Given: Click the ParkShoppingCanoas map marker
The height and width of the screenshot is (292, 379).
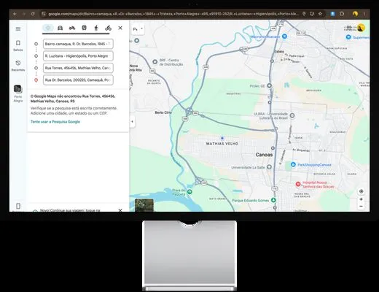Looking at the screenshot, I should pyautogui.click(x=293, y=165).
